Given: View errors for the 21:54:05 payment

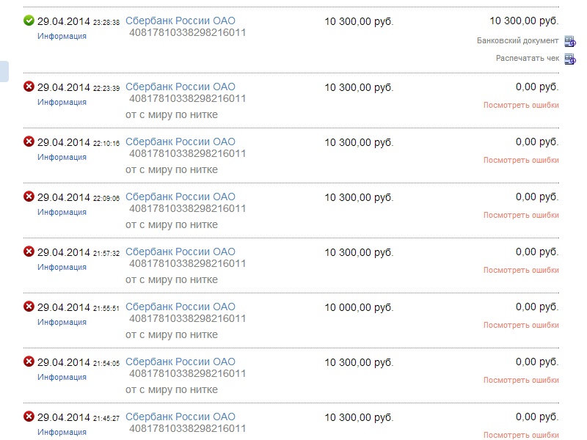Looking at the screenshot, I should click(x=521, y=380).
